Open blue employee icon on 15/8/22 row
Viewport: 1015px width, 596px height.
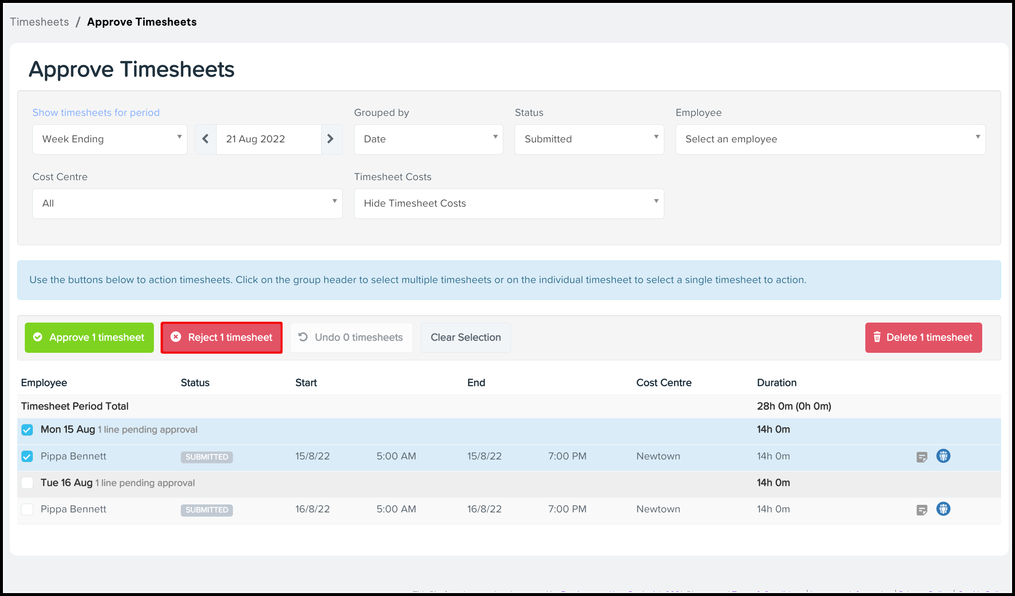click(943, 456)
